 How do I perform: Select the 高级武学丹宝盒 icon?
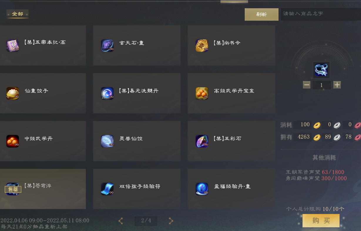coord(202,93)
